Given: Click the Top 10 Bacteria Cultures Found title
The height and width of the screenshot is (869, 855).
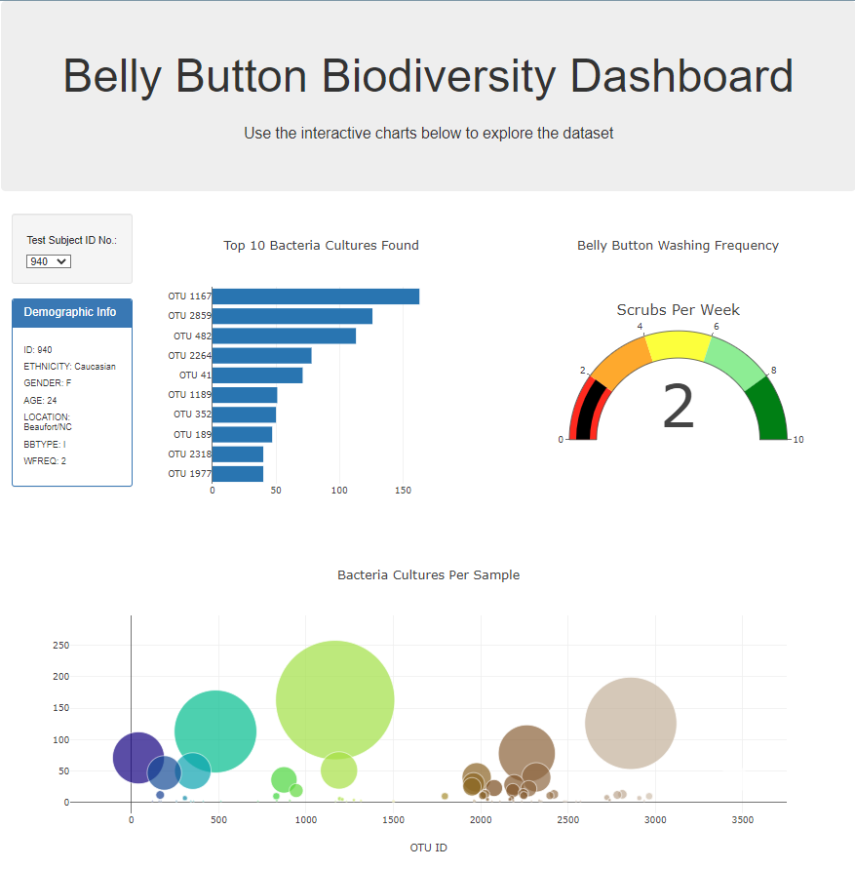Looking at the screenshot, I should pyautogui.click(x=321, y=245).
